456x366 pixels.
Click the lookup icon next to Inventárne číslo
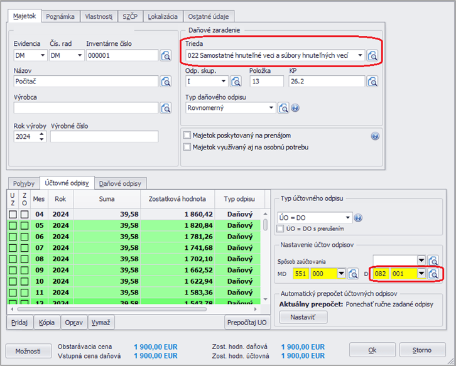(x=166, y=56)
